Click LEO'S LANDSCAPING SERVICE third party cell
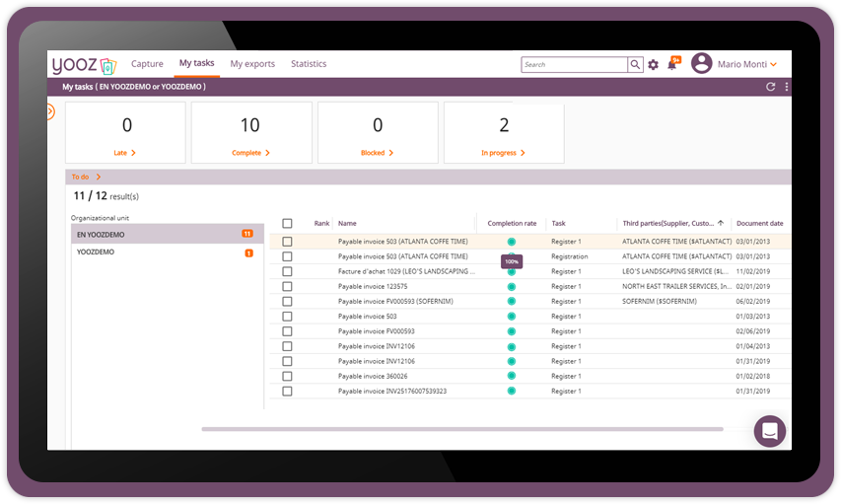841x504 pixels. [674, 271]
